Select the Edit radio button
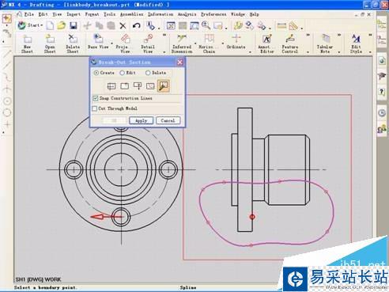 point(122,73)
